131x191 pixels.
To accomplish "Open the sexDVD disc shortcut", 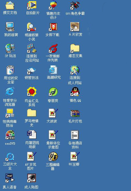I will coord(10,135).
